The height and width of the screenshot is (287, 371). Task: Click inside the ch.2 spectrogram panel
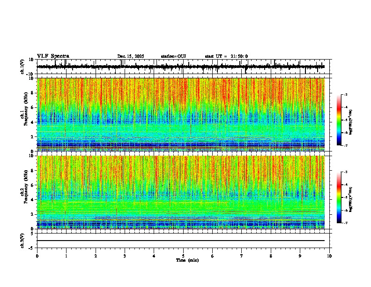click(181, 192)
